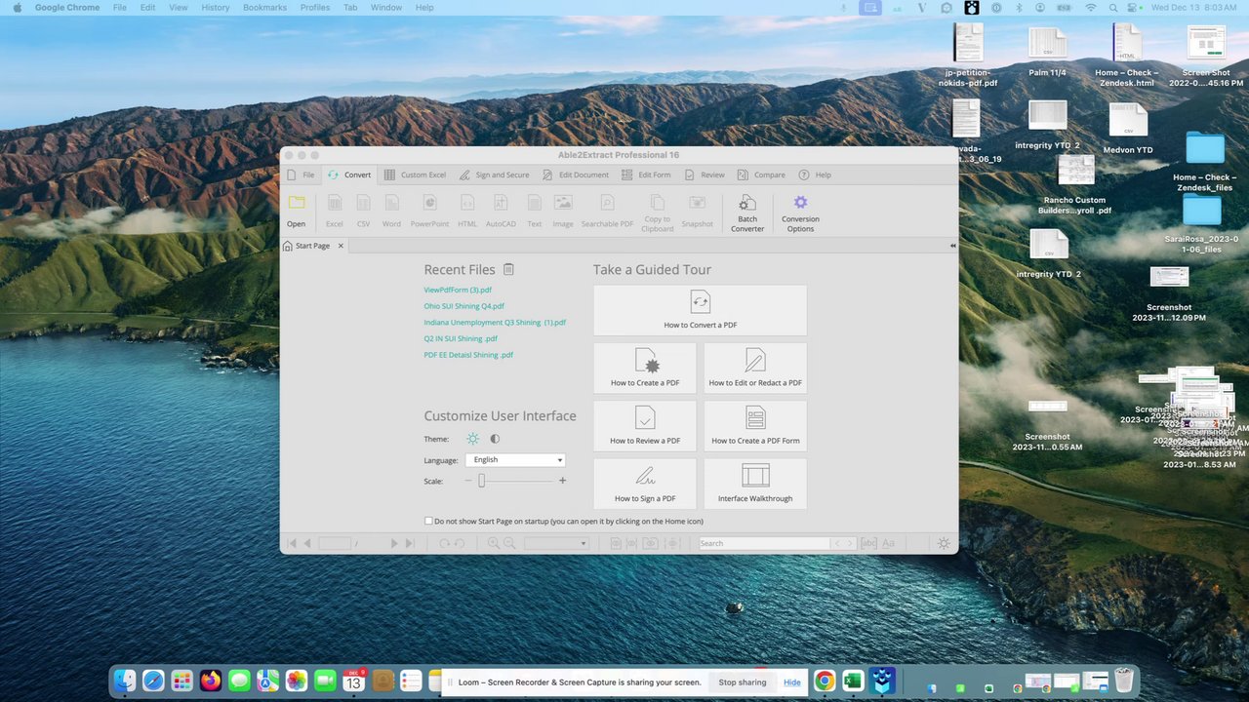Select the dark theme half-circle icon
Image resolution: width=1249 pixels, height=702 pixels.
coord(495,439)
